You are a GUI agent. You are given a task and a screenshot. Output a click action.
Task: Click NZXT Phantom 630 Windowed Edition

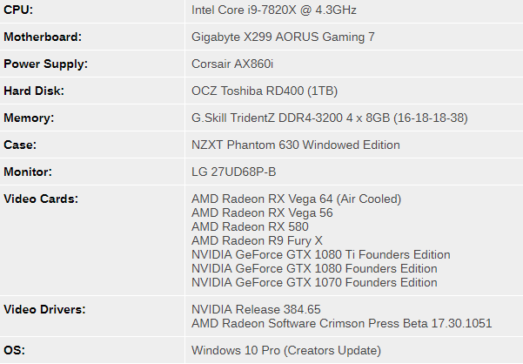[296, 145]
